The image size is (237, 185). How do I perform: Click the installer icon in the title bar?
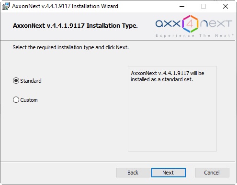[x=6, y=6]
